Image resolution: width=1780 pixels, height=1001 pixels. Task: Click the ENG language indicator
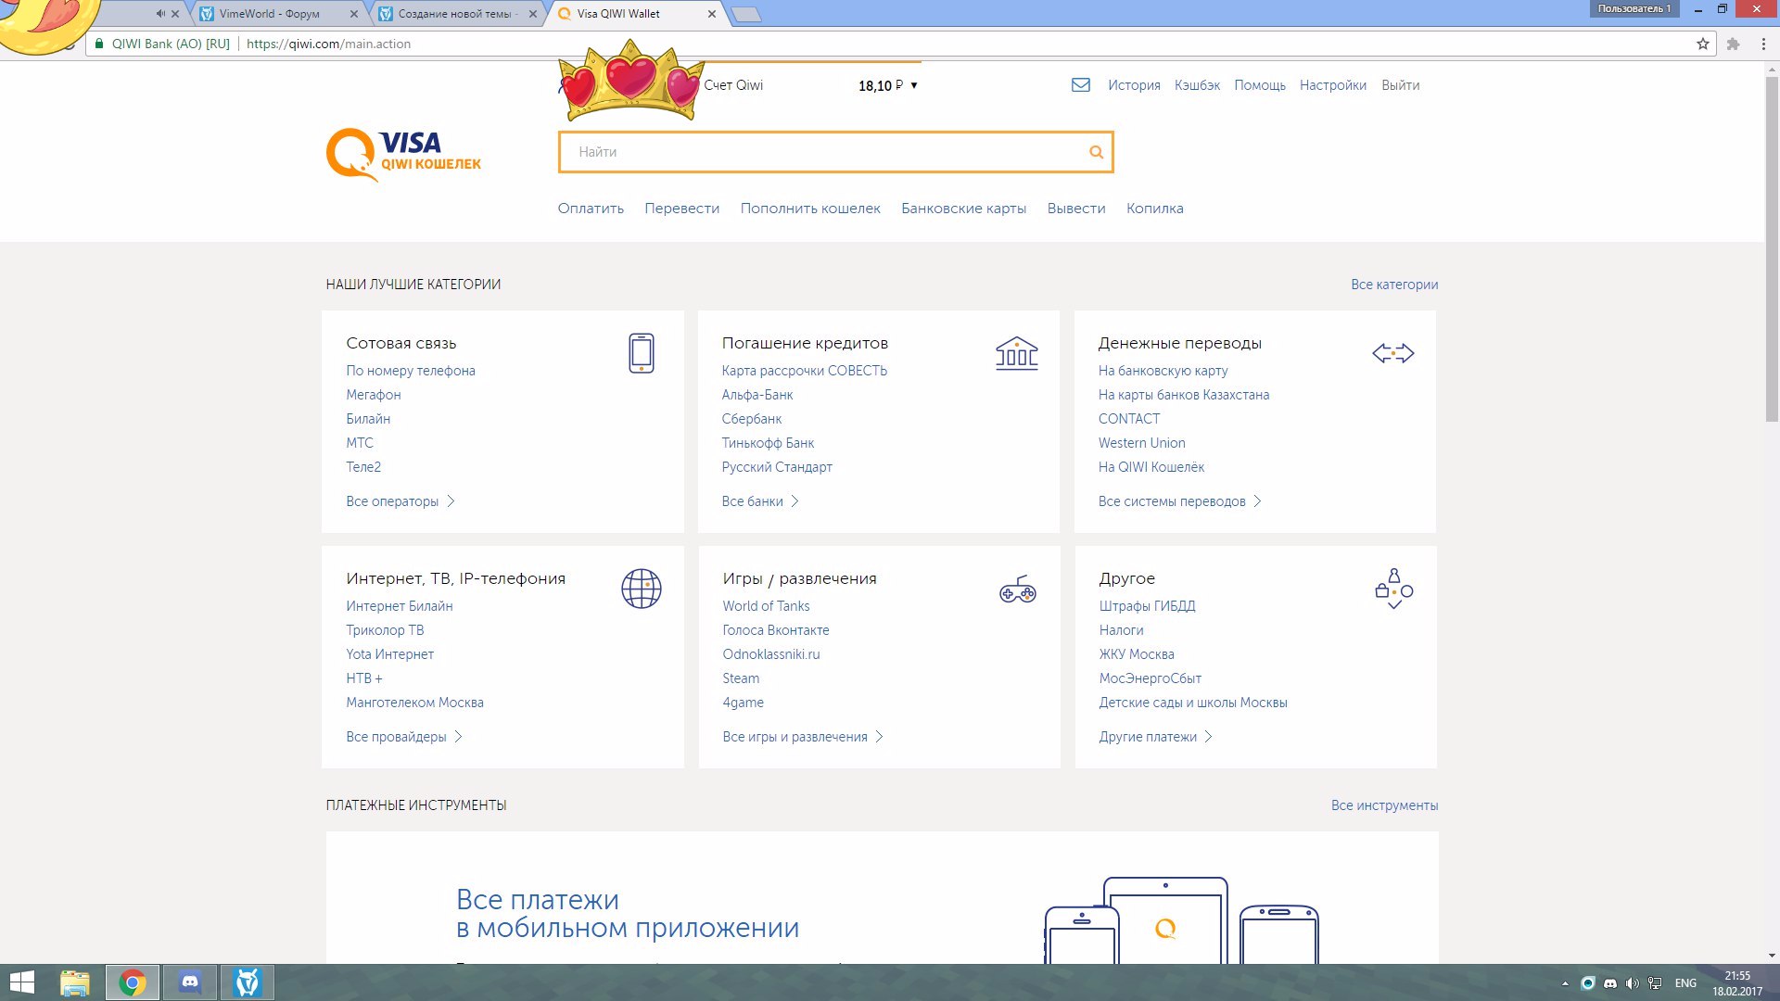(1685, 983)
